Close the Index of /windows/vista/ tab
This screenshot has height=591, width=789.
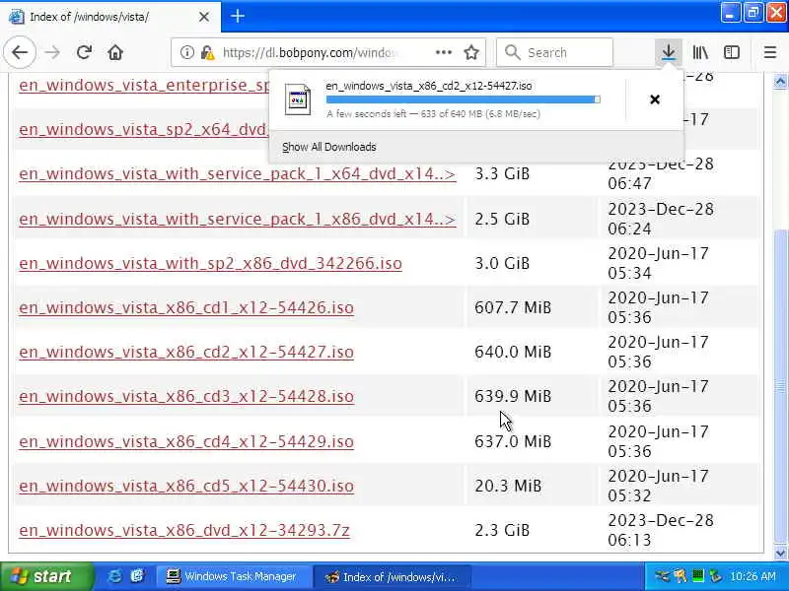click(204, 17)
